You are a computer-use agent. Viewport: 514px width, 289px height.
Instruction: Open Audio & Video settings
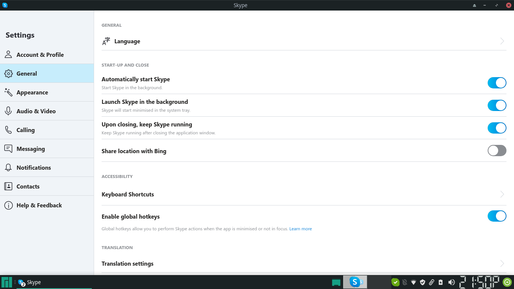(47, 111)
